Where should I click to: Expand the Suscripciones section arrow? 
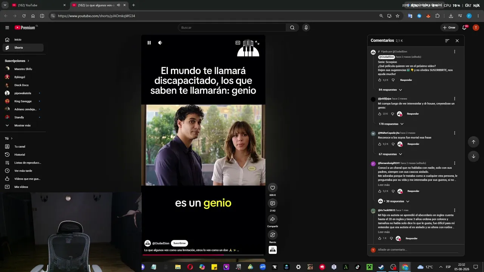28,61
